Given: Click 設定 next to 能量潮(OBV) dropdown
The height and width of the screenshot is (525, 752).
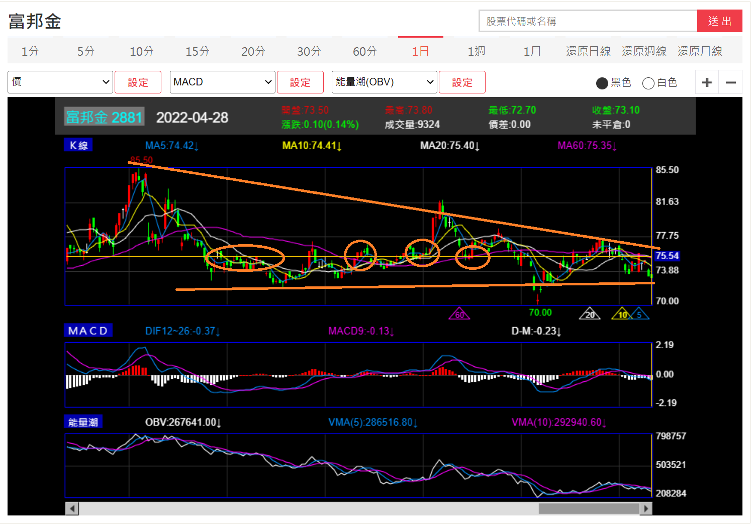Looking at the screenshot, I should point(462,82).
